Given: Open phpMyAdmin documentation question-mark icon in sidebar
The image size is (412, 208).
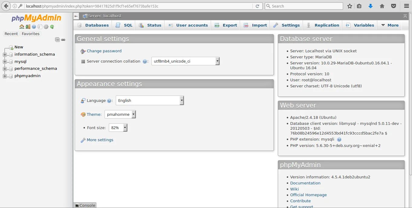Looking at the screenshot, I should tap(34, 27).
